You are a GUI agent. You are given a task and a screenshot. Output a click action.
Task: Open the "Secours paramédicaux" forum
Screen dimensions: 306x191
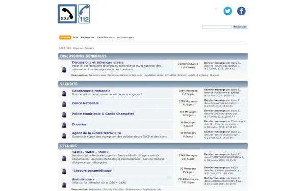coord(92,171)
